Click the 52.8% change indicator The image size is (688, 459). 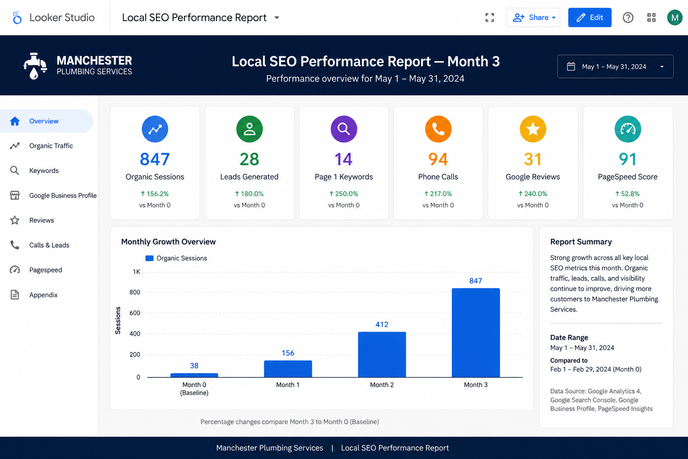click(x=628, y=194)
